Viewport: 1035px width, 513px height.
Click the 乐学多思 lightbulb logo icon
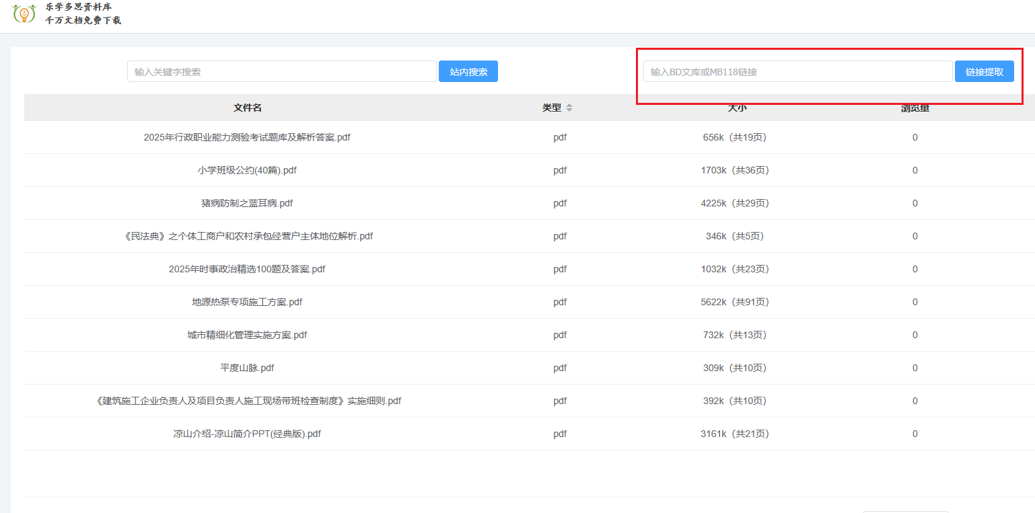click(x=24, y=13)
